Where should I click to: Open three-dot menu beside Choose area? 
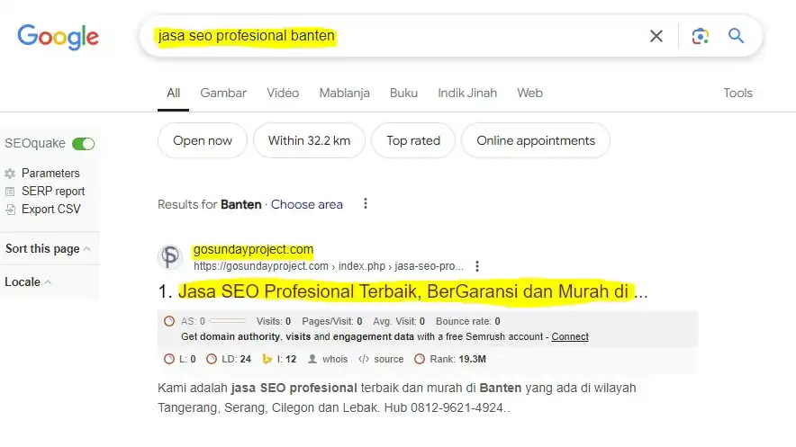[365, 204]
